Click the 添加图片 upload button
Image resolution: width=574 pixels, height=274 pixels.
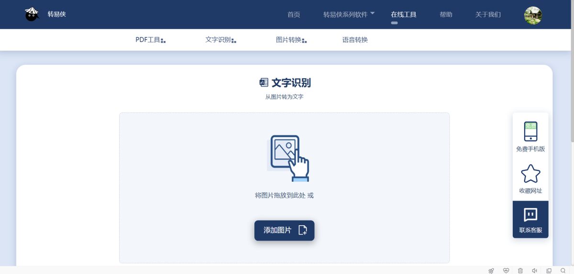(284, 230)
